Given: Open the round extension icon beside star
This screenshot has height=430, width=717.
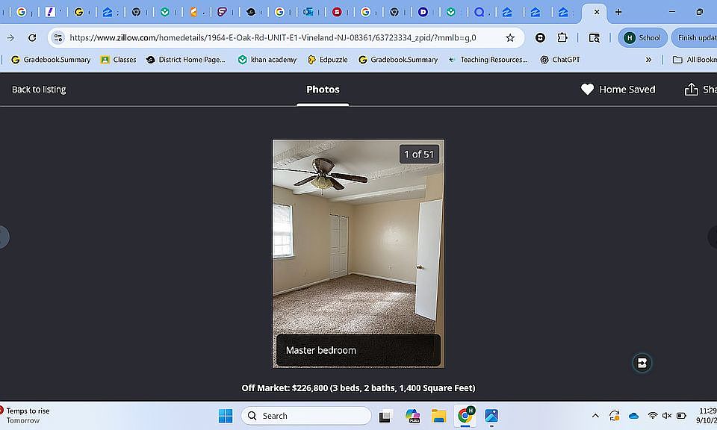Looking at the screenshot, I should [540, 38].
